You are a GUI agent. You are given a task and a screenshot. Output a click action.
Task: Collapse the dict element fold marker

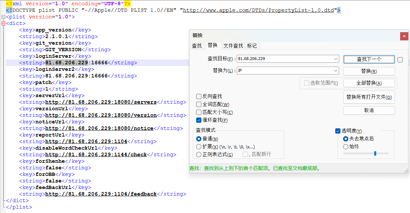3,23
